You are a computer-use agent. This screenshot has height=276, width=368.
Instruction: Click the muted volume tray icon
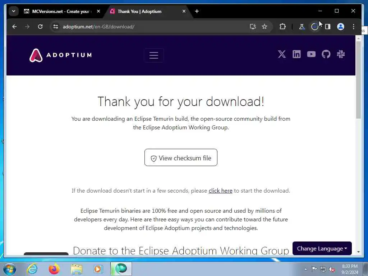pyautogui.click(x=332, y=270)
